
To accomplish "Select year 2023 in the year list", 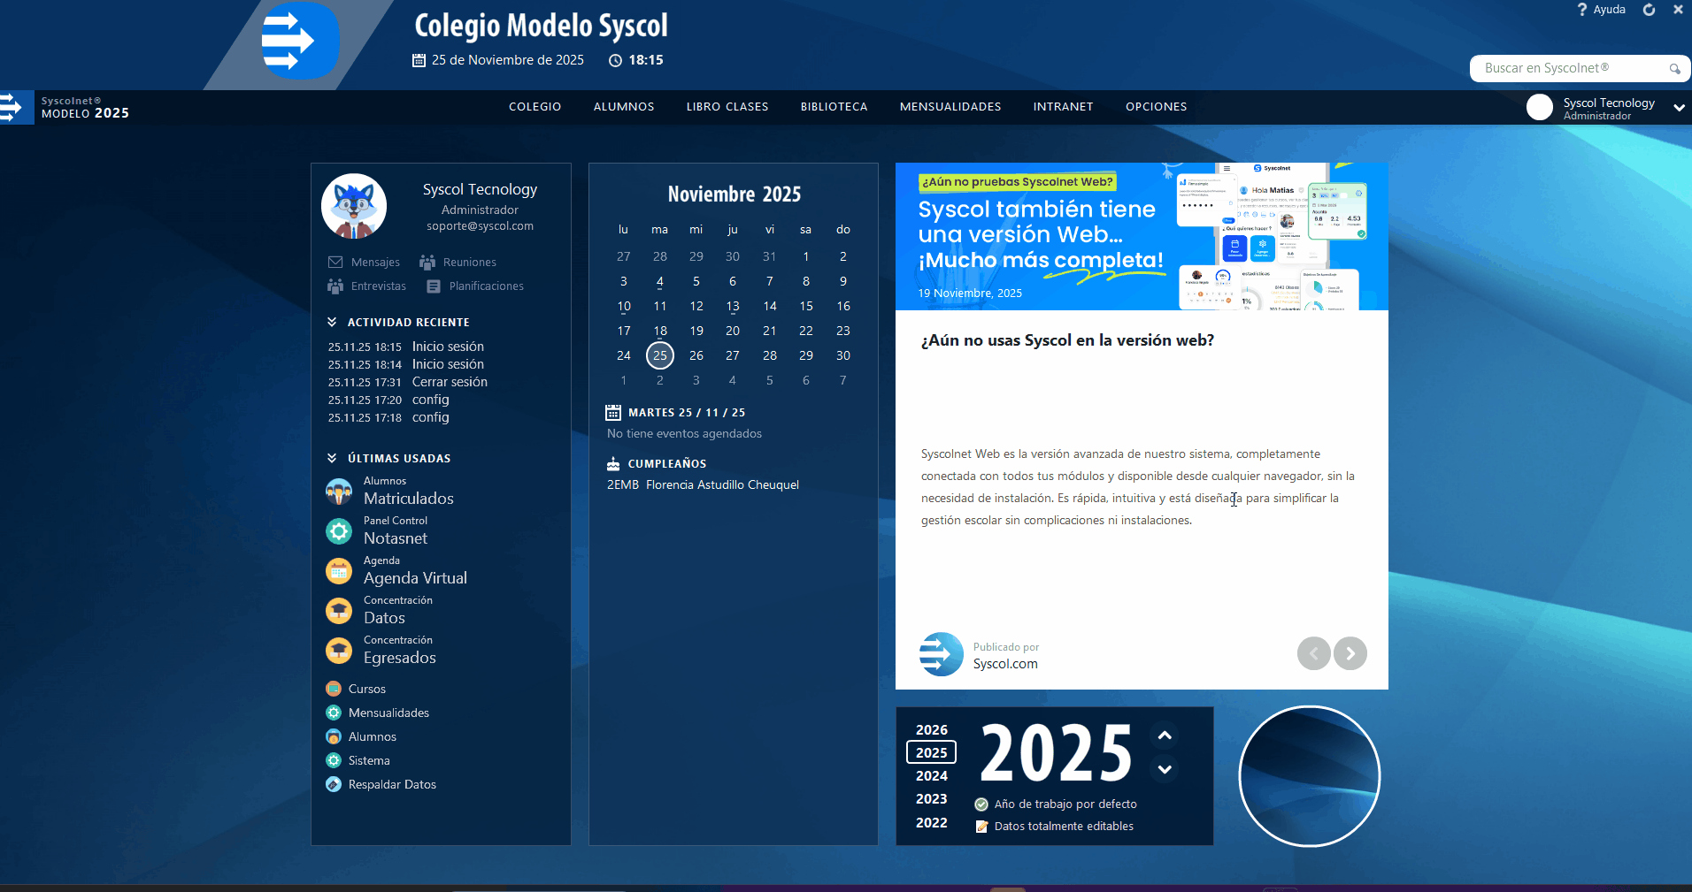I will pyautogui.click(x=932, y=799).
